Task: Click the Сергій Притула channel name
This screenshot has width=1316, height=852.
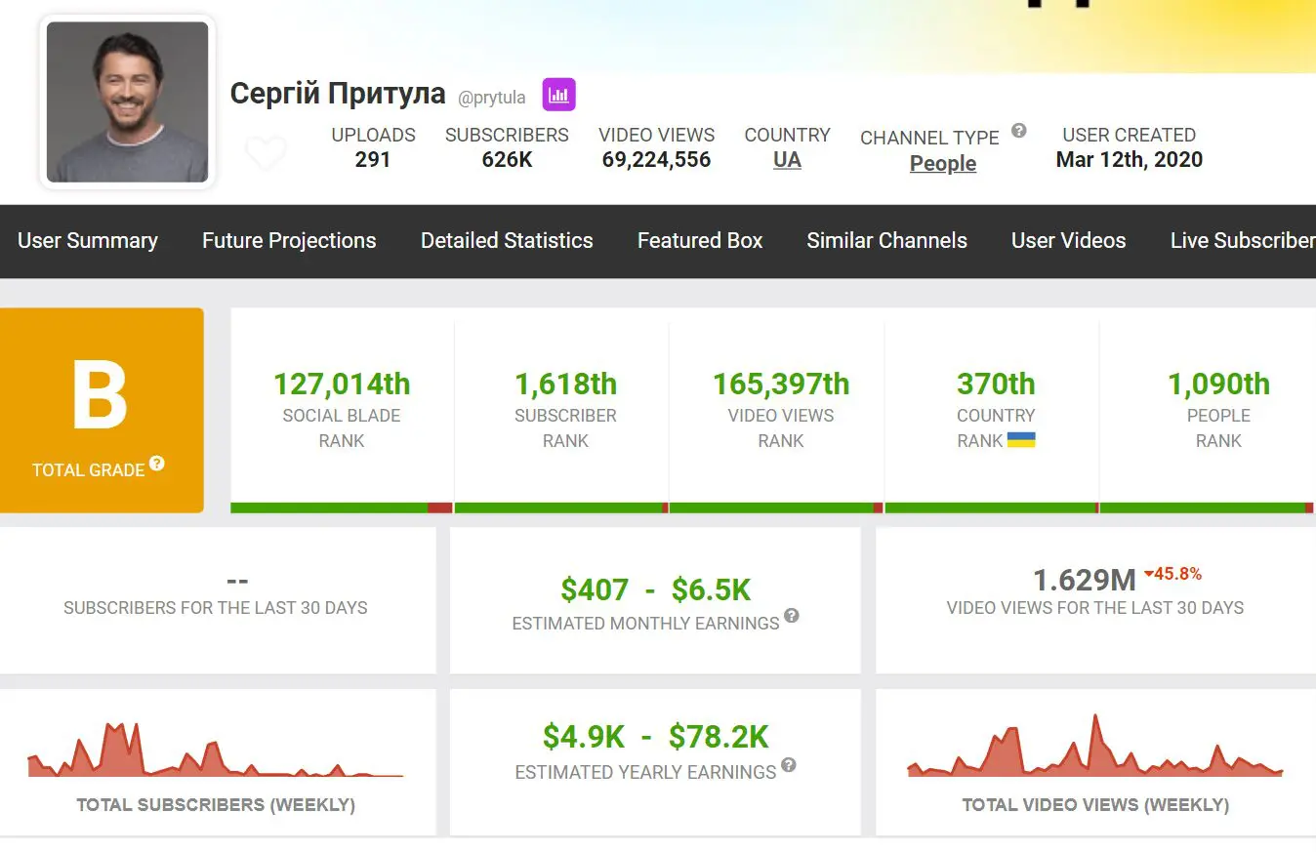Action: point(338,94)
